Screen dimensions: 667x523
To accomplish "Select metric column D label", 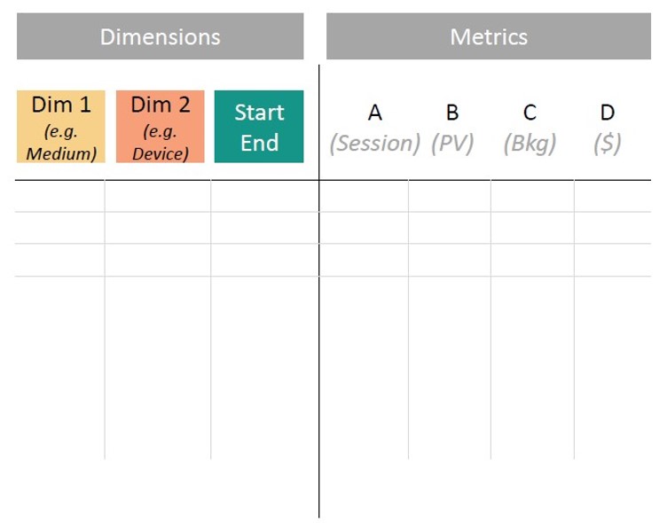I will 607,113.
